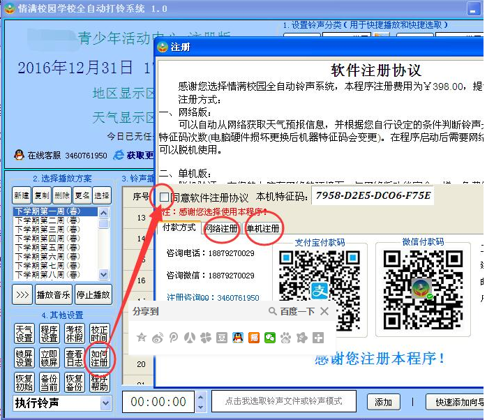Image resolution: width=487 pixels, height=420 pixels.
Task: Decrease time with stepper down arrow
Action: (201, 407)
